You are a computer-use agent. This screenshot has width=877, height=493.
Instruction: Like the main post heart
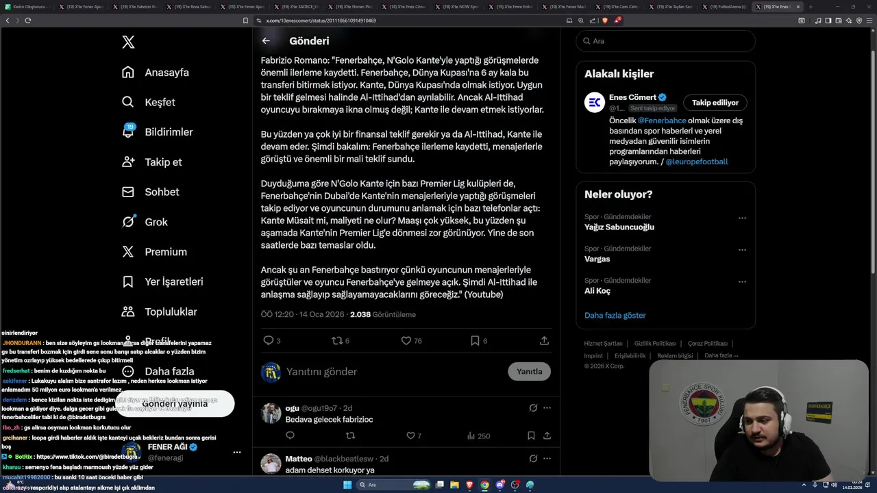tap(406, 340)
